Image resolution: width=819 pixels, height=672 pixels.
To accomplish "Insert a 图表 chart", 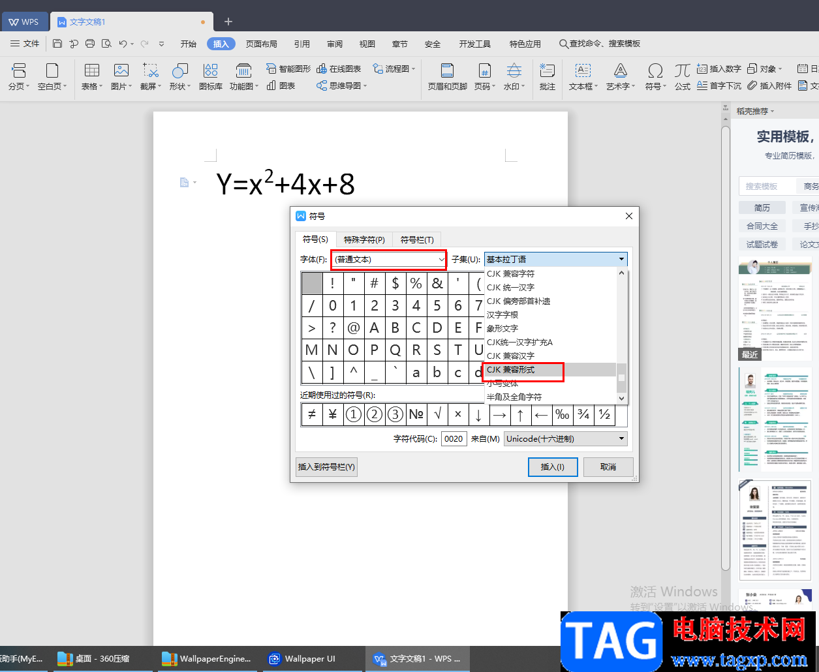I will [x=281, y=85].
